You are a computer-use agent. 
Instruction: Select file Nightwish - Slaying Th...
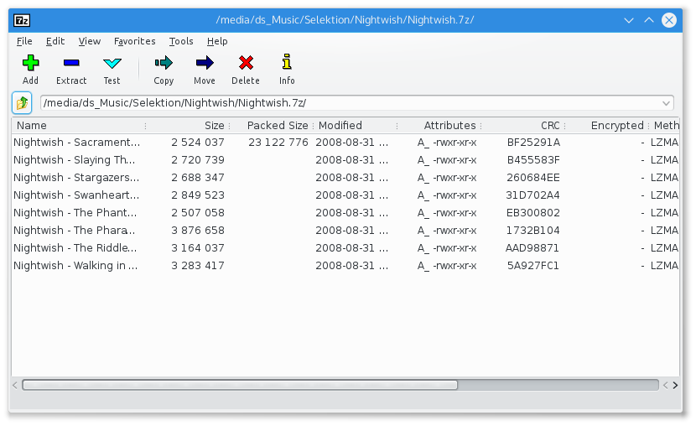[x=74, y=159]
